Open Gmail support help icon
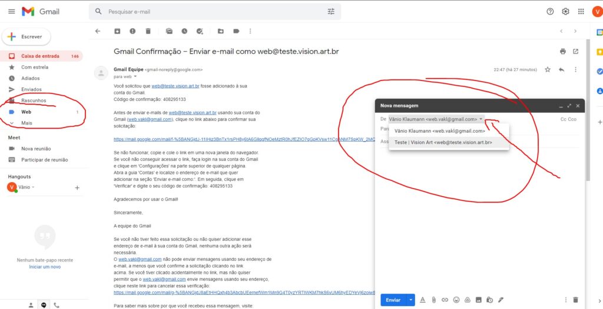Image resolution: width=603 pixels, height=309 pixels. [550, 12]
